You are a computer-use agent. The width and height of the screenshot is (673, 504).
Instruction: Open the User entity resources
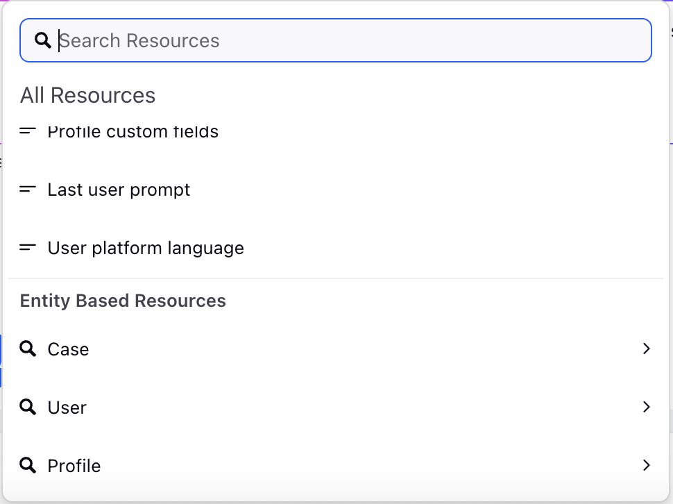pos(336,408)
